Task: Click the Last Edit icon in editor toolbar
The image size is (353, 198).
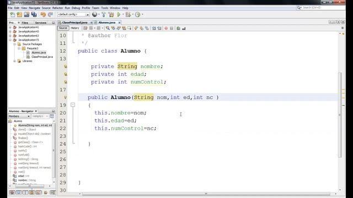Action: [85, 28]
